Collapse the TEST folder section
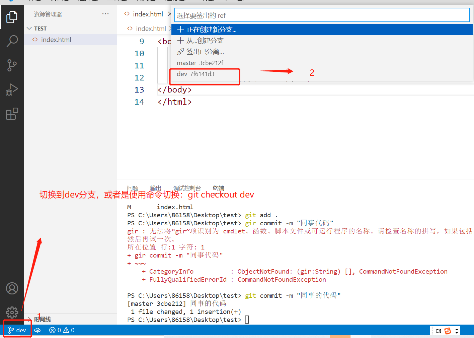The width and height of the screenshot is (474, 338). 70,29
